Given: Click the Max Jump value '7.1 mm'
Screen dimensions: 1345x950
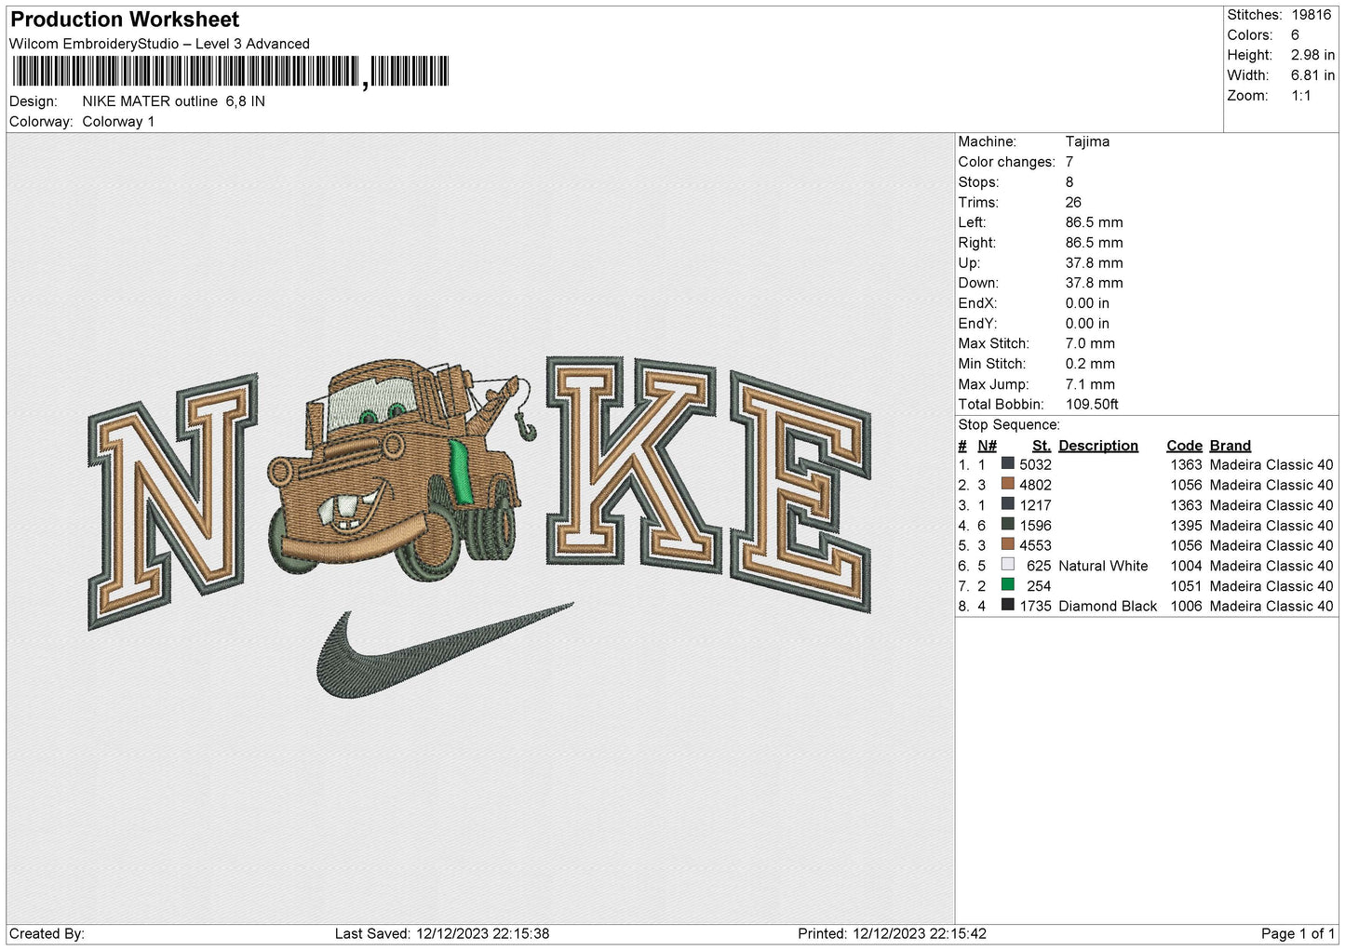Looking at the screenshot, I should pos(1090,384).
